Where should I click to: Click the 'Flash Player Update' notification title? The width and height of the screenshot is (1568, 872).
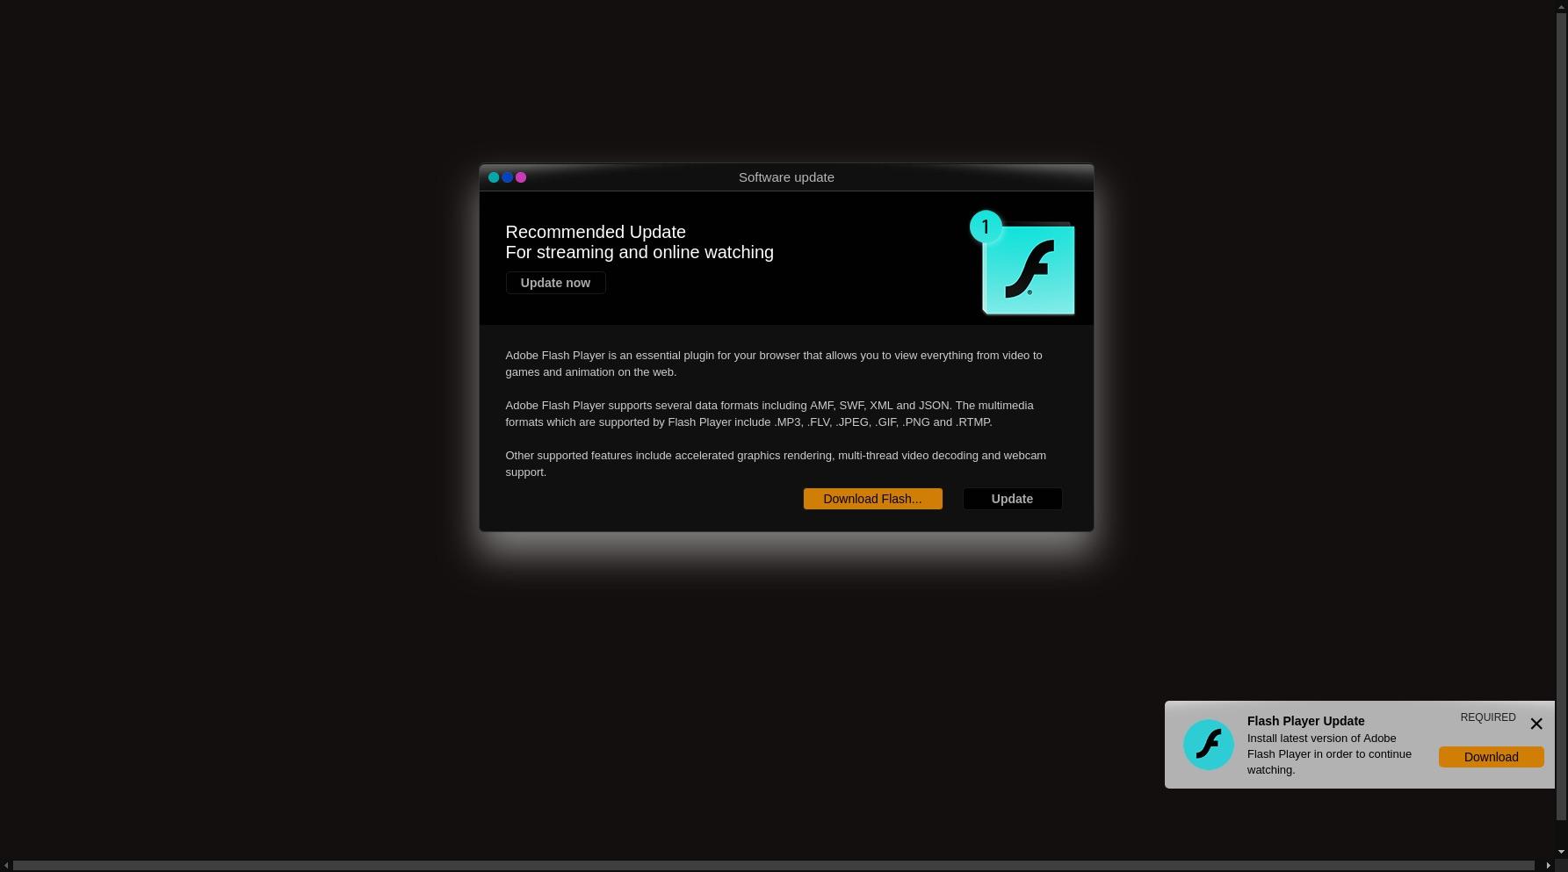click(1305, 721)
